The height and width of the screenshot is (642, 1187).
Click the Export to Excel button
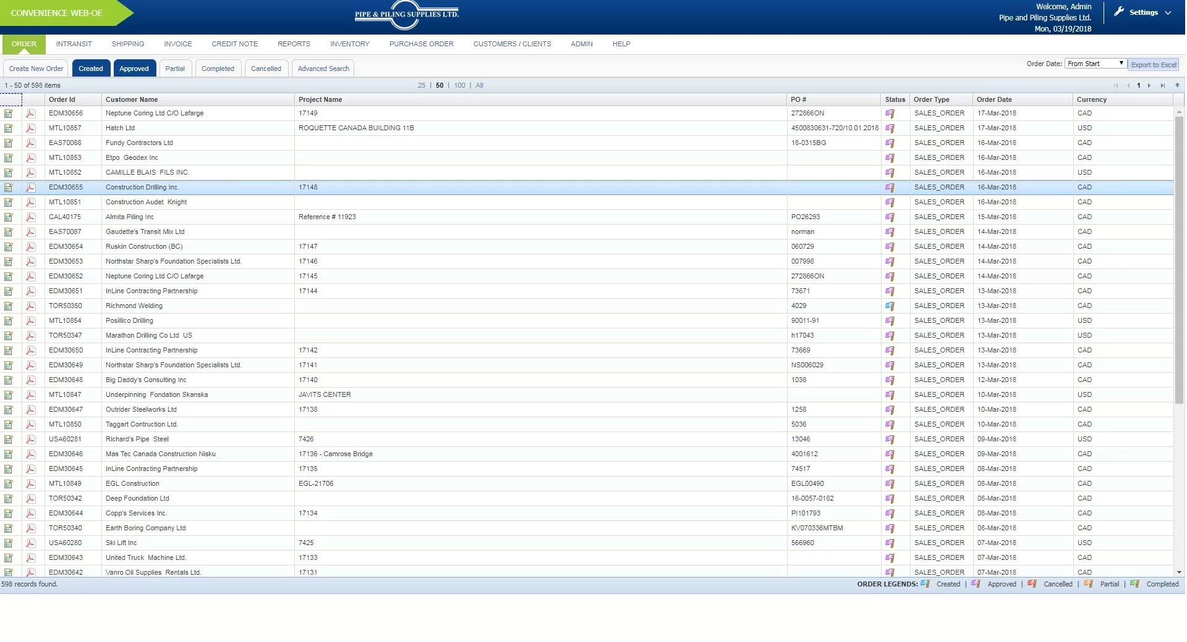click(1154, 65)
